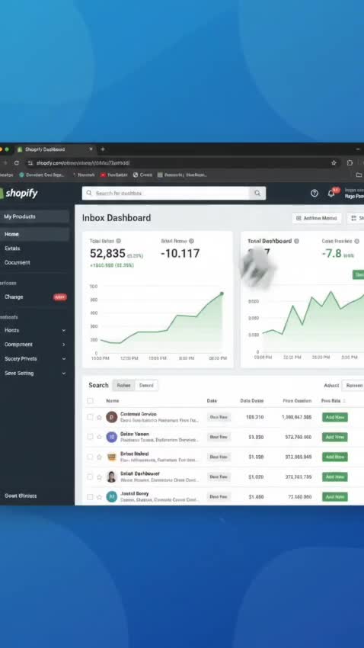Click Add New in the woman photo row
This screenshot has width=364, height=648.
coord(335,476)
